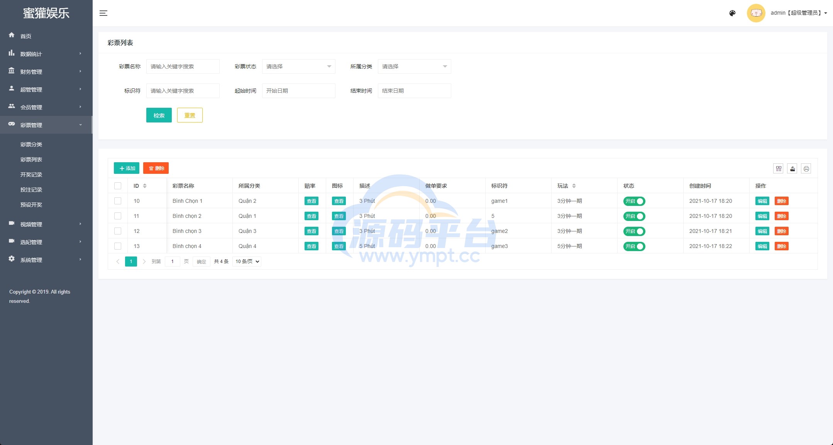
Task: Click gamepad icon for 彩票管理
Action: click(12, 124)
